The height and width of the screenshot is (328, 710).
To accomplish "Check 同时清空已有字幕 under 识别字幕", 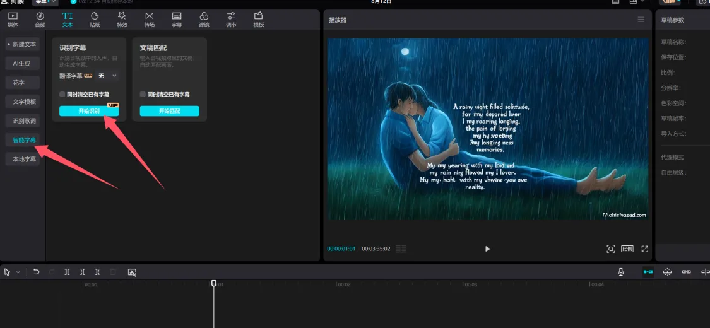I will point(62,95).
